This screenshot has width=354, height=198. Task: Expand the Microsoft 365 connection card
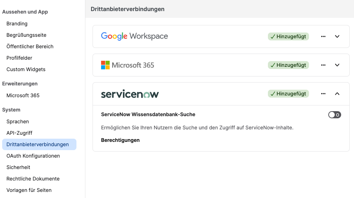337,65
